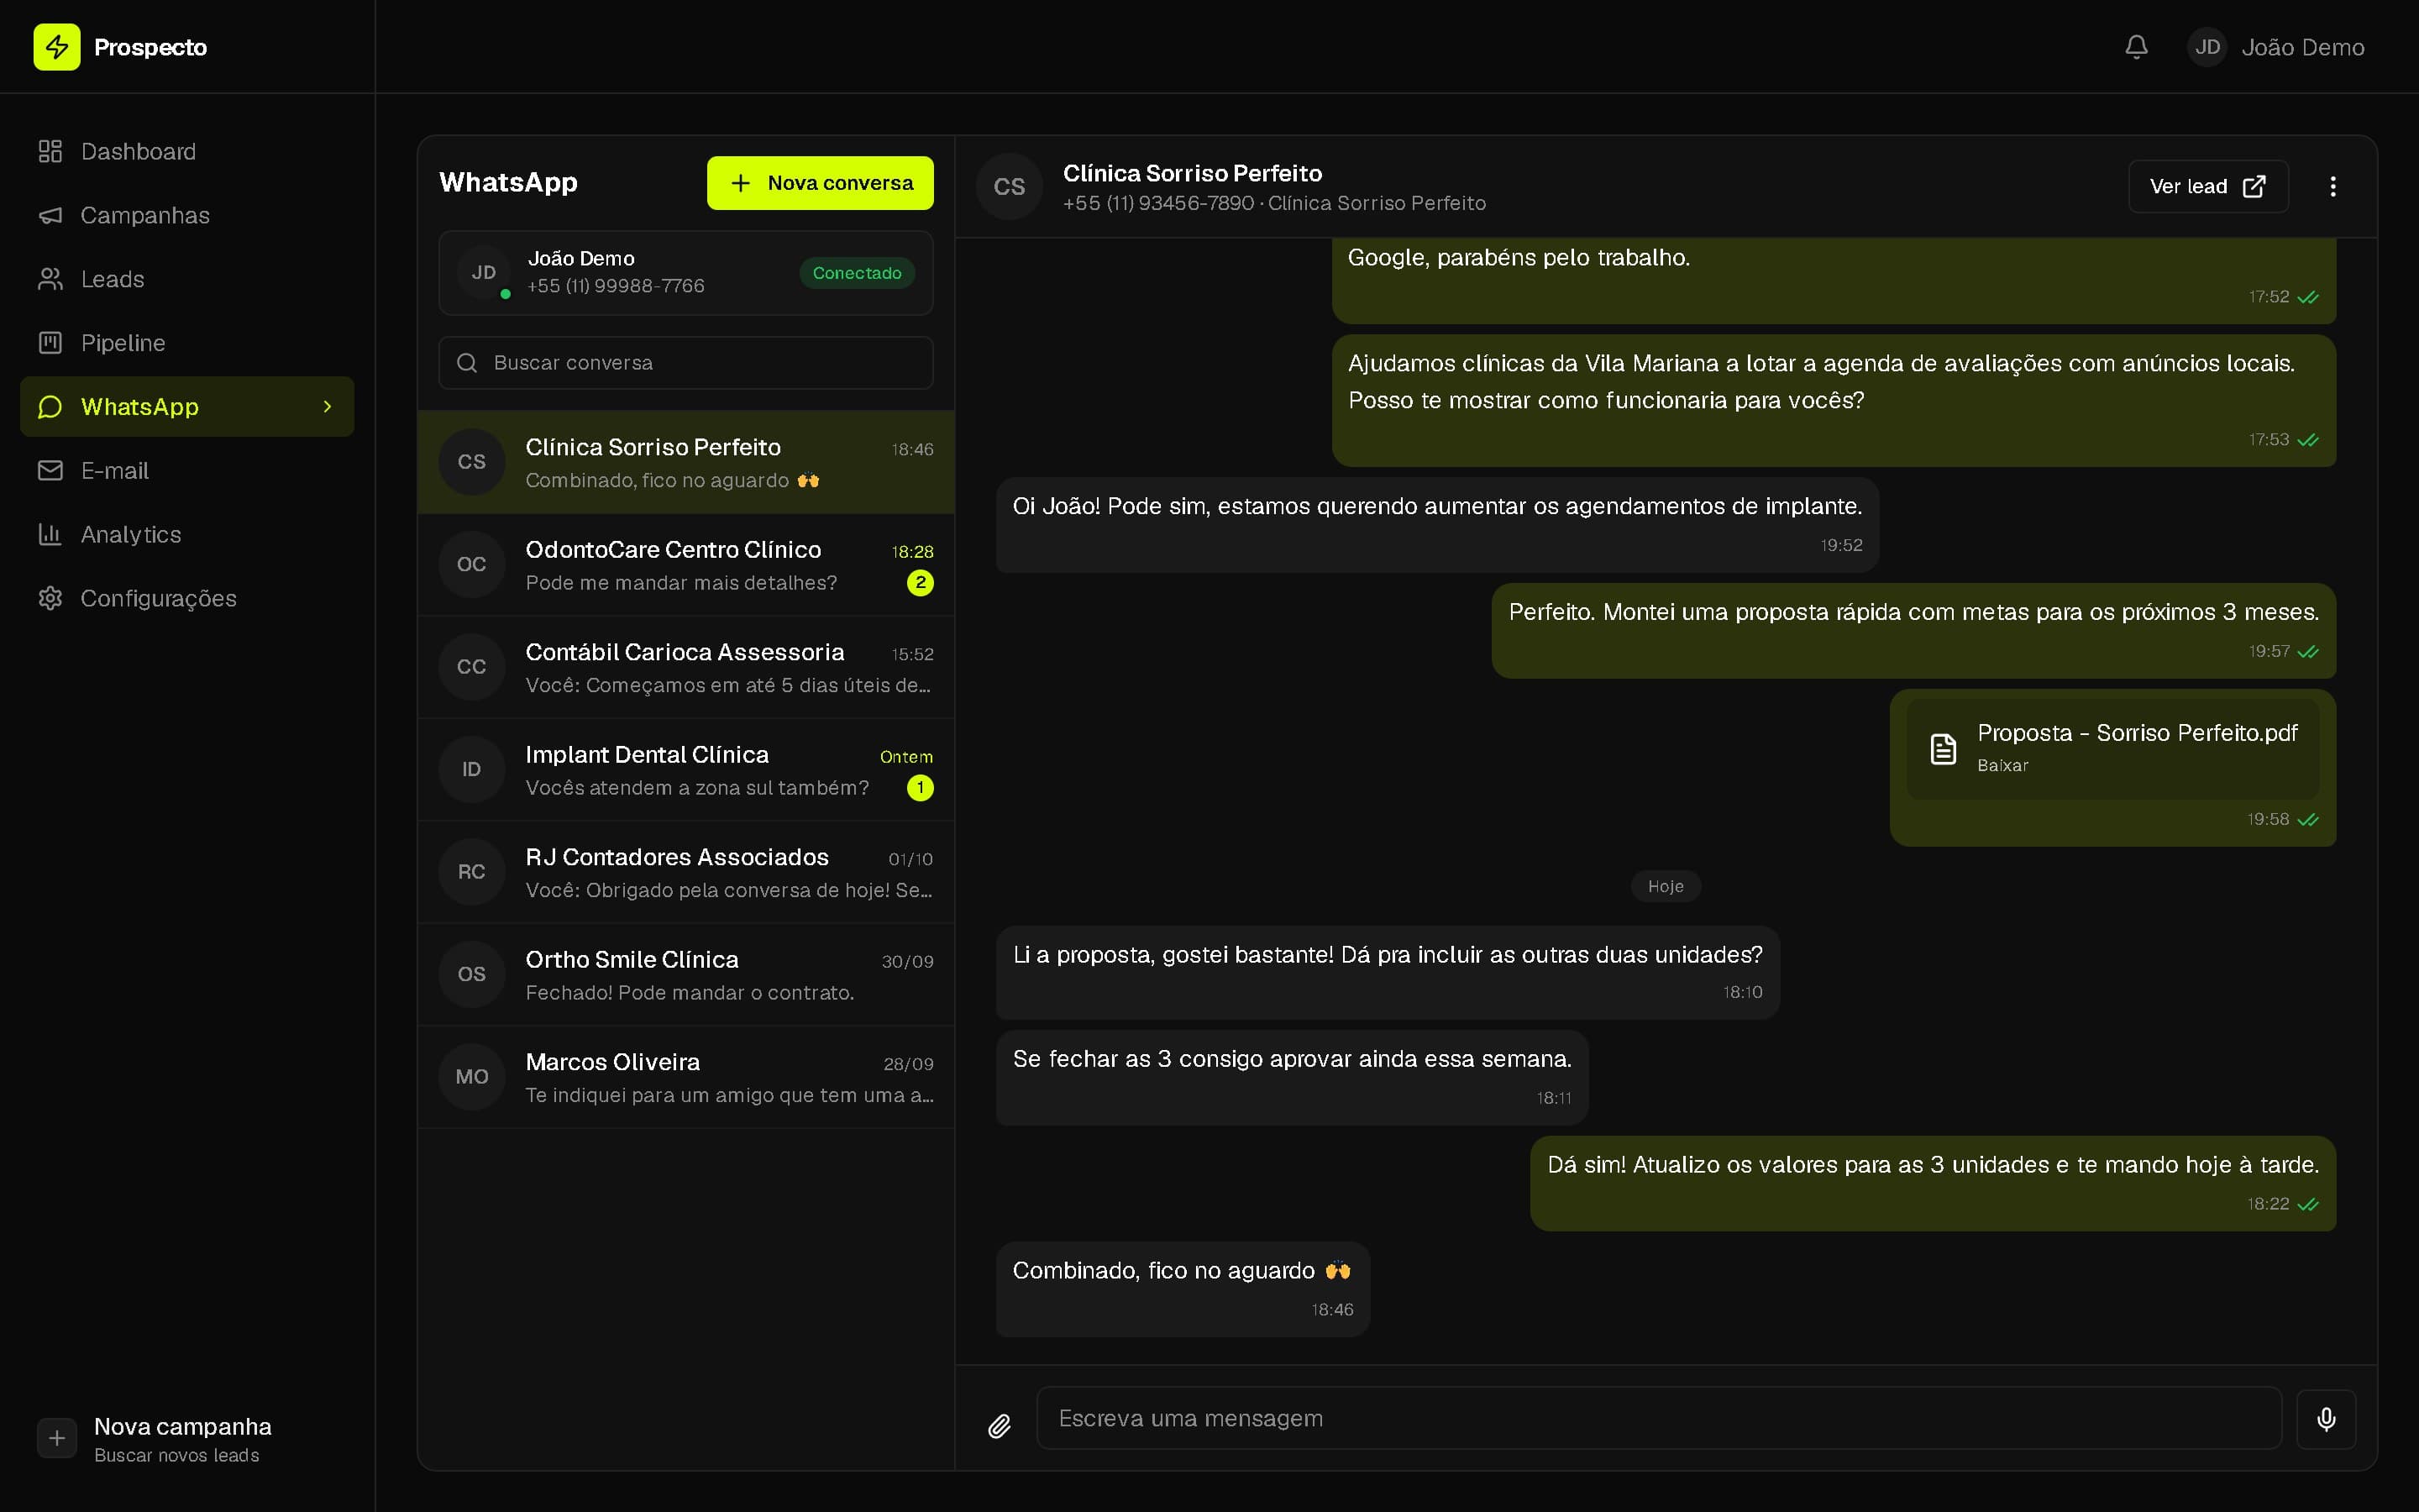Click the Prospecto lightning logo icon
Screen dimensions: 2419x1512
tap(57, 47)
